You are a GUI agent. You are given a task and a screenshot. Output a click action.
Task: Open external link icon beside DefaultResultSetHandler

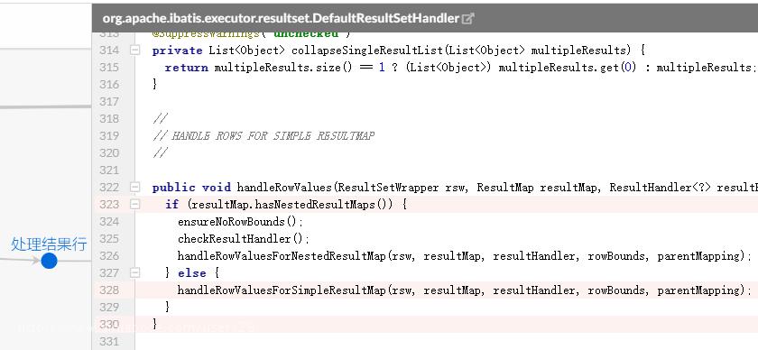(468, 19)
